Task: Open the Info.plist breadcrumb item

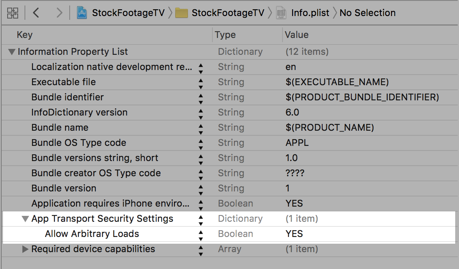Action: [x=310, y=13]
